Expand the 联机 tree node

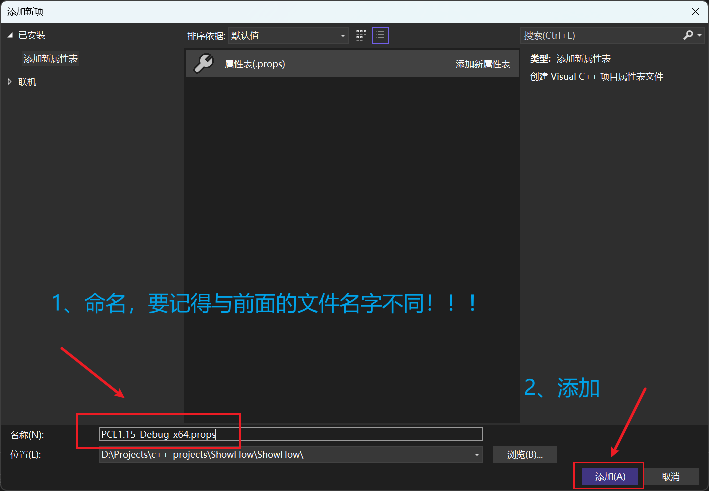[x=10, y=82]
